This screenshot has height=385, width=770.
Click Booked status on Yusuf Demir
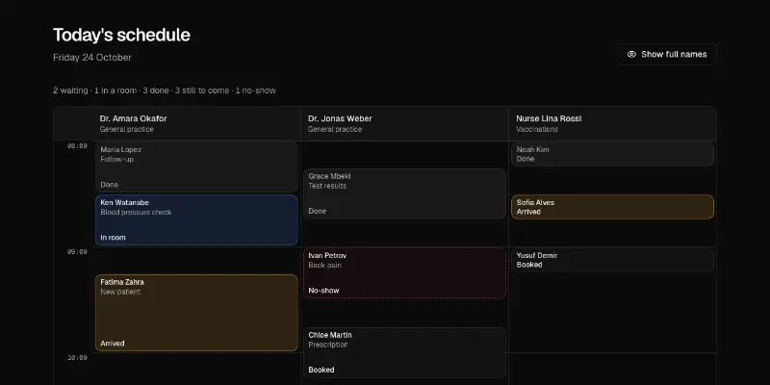pyautogui.click(x=529, y=265)
